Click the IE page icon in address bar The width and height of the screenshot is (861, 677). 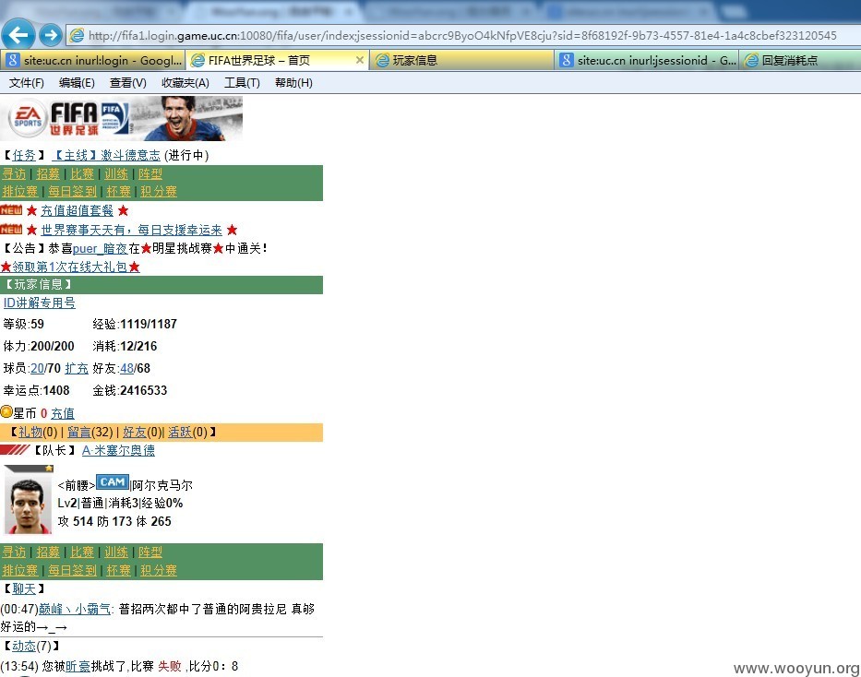(x=77, y=36)
